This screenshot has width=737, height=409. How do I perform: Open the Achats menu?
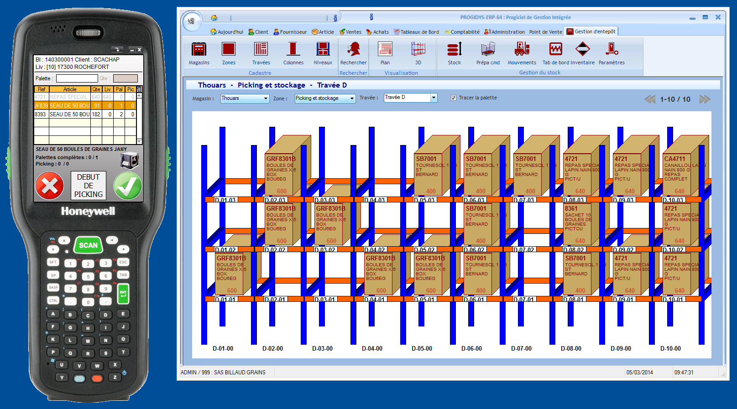pyautogui.click(x=377, y=32)
